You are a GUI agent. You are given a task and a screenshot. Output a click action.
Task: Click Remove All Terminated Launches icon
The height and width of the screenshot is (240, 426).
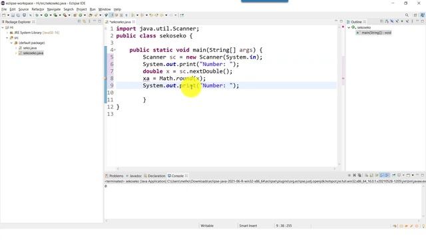pyautogui.click(x=359, y=175)
